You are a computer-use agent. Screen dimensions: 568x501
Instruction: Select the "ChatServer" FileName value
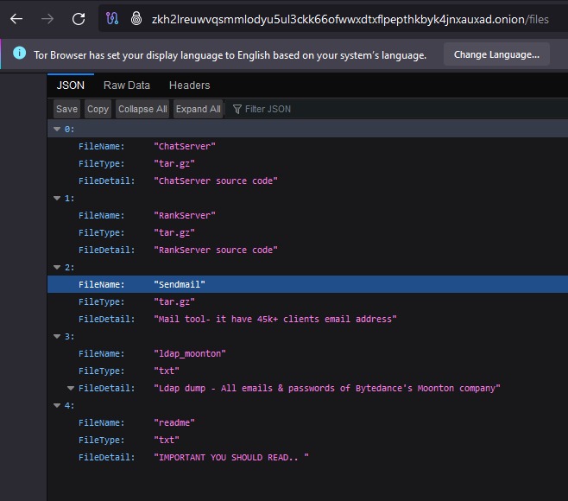coord(185,146)
